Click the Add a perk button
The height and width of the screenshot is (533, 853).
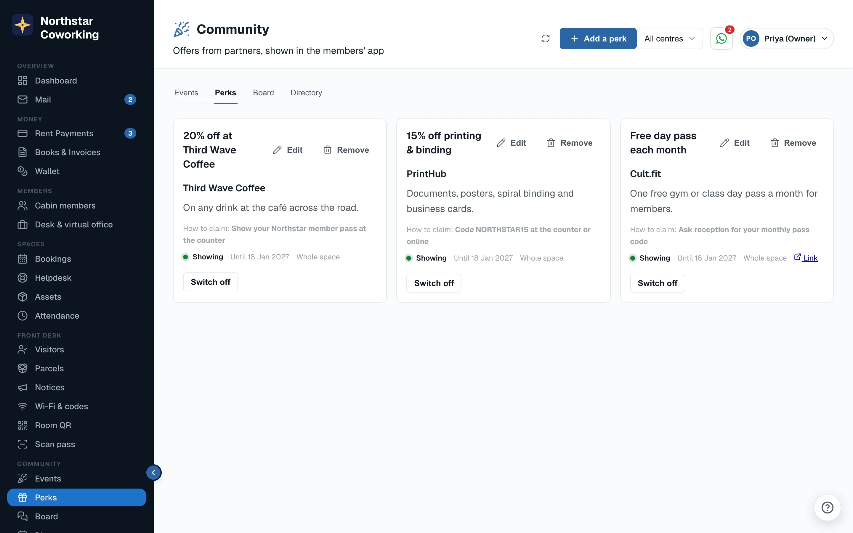point(598,38)
